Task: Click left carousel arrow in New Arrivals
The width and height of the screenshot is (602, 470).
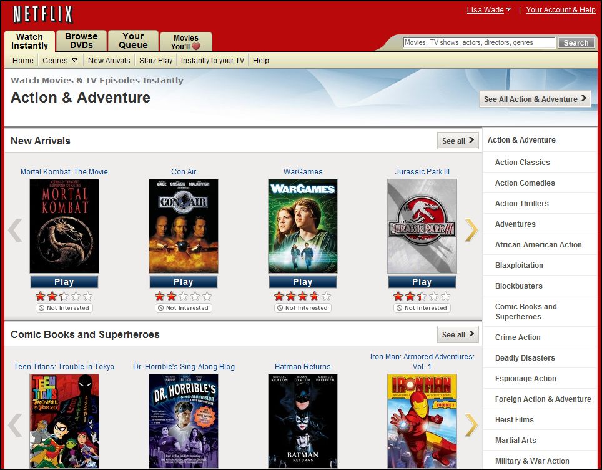Action: [x=15, y=230]
